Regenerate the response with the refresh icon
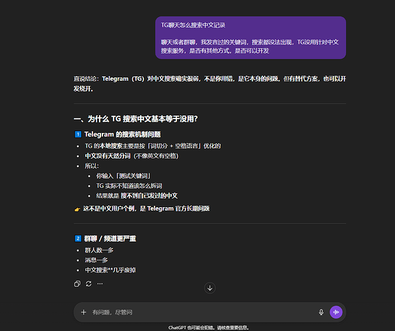 click(x=89, y=284)
